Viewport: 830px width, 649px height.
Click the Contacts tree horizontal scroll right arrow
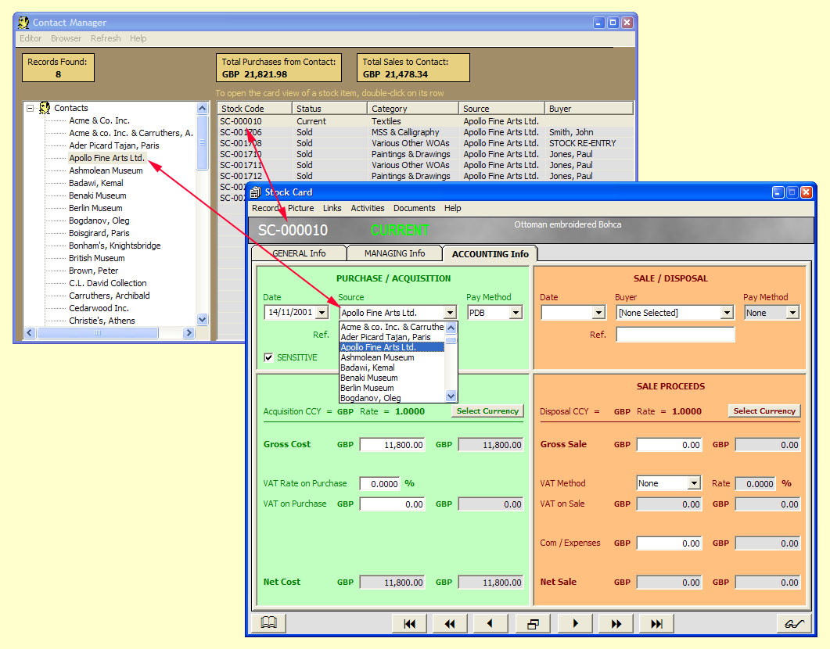pyautogui.click(x=189, y=332)
